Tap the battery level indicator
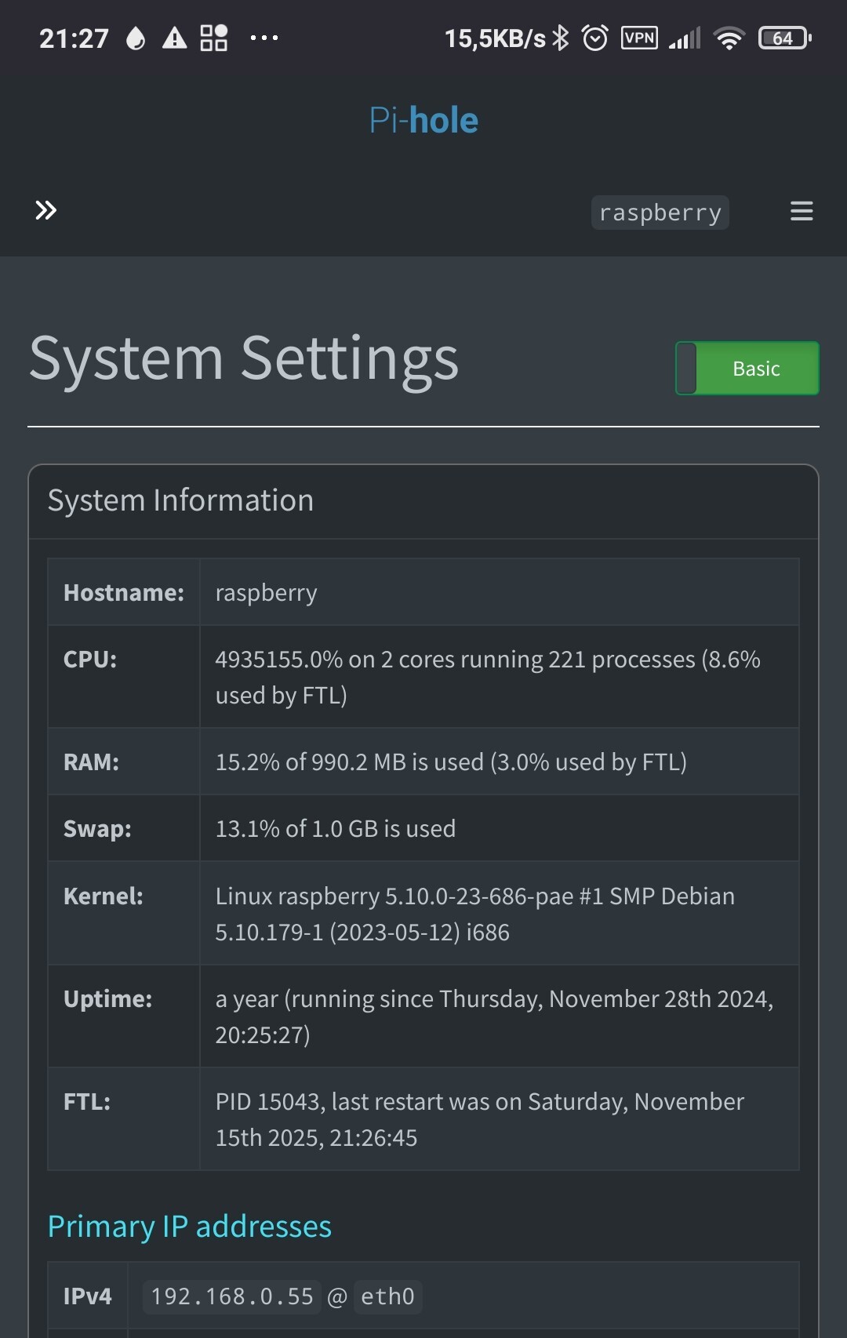This screenshot has height=1338, width=847. click(x=784, y=38)
